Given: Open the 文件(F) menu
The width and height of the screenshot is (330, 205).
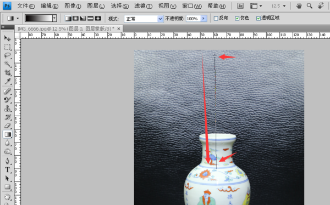Looking at the screenshot, I should pyautogui.click(x=26, y=6).
